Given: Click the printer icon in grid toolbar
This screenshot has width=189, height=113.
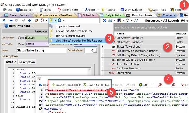Looking at the screenshot, I should click(x=110, y=20).
